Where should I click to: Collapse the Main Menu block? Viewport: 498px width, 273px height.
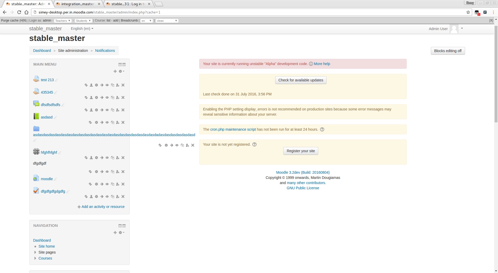pyautogui.click(x=120, y=65)
